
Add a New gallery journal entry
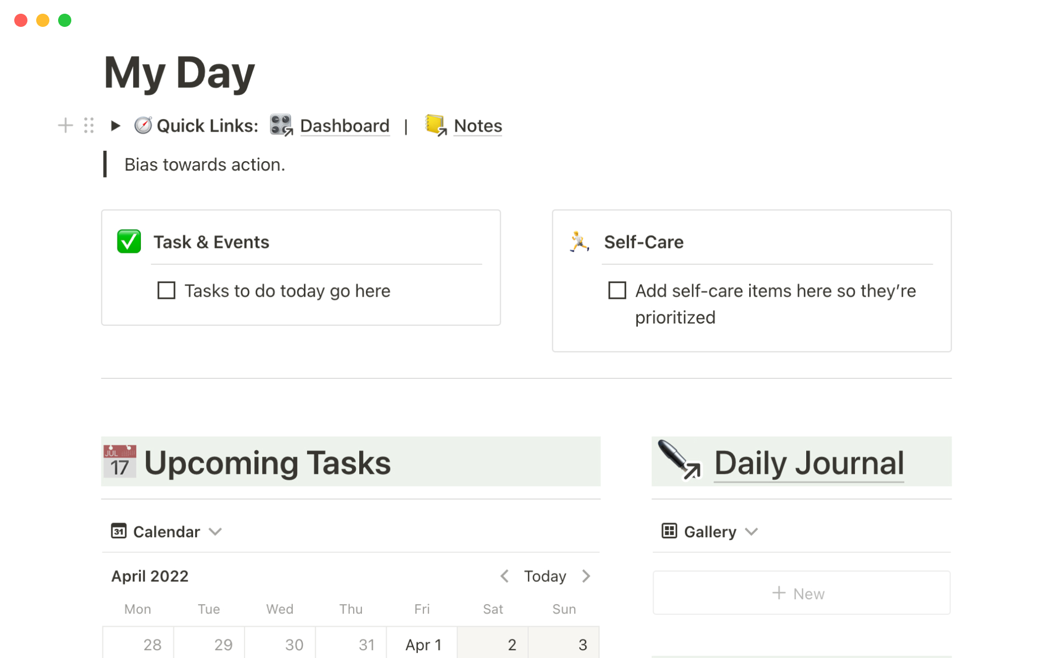801,593
